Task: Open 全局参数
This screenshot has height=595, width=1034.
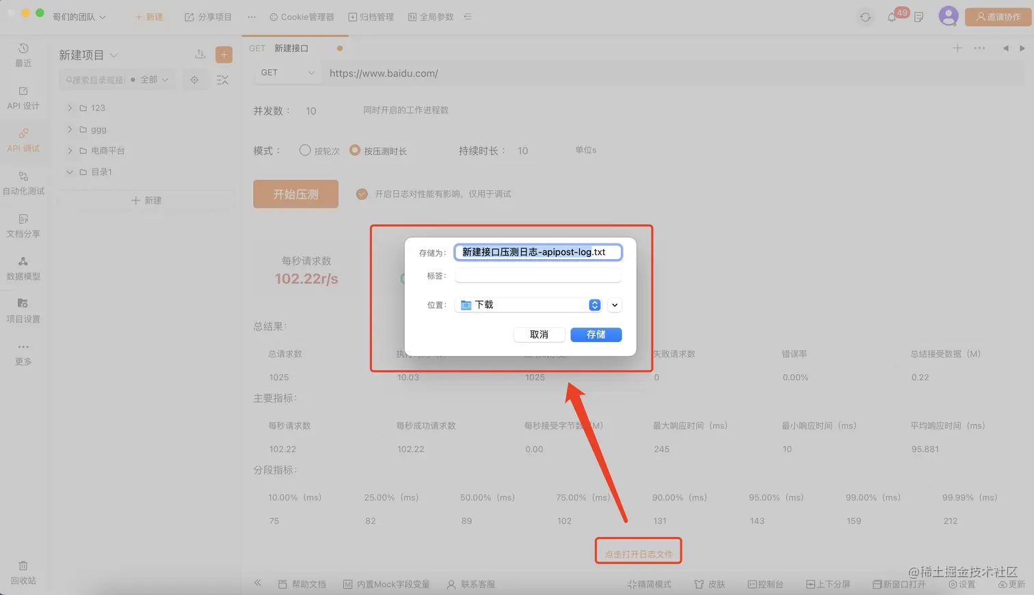Action: coord(431,17)
